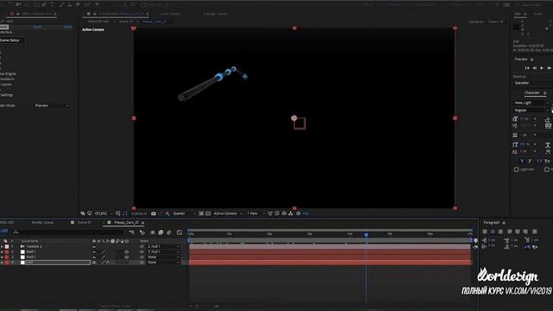Screen dimensions: 553x311
Task: Open the Audio panel tab
Action: (x=537, y=14)
